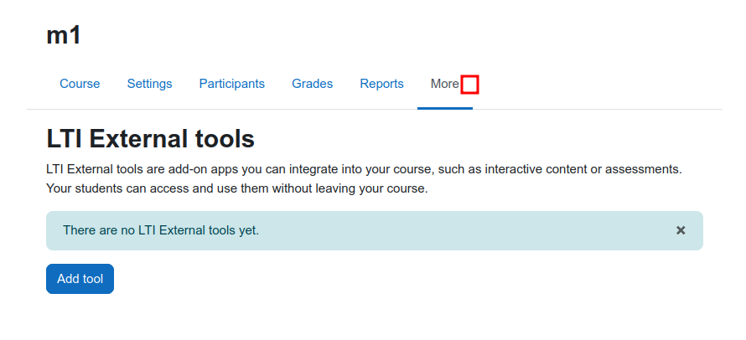The width and height of the screenshot is (746, 340).
Task: Switch to the Participants tab
Action: pyautogui.click(x=231, y=84)
